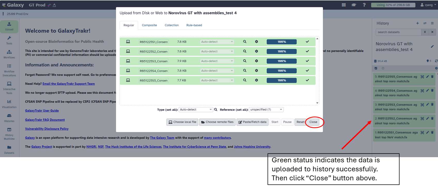Click the checkmark on R051225S5 upload row
This screenshot has width=438, height=187.
[x=307, y=80]
